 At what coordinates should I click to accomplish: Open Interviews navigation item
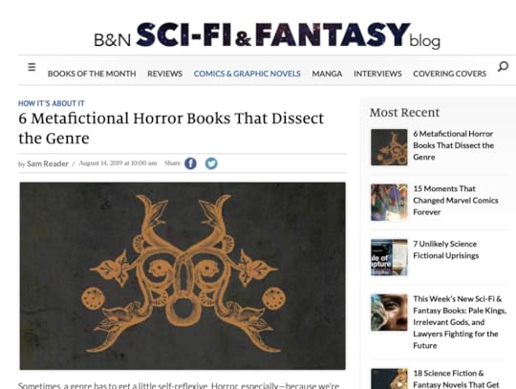coord(377,74)
